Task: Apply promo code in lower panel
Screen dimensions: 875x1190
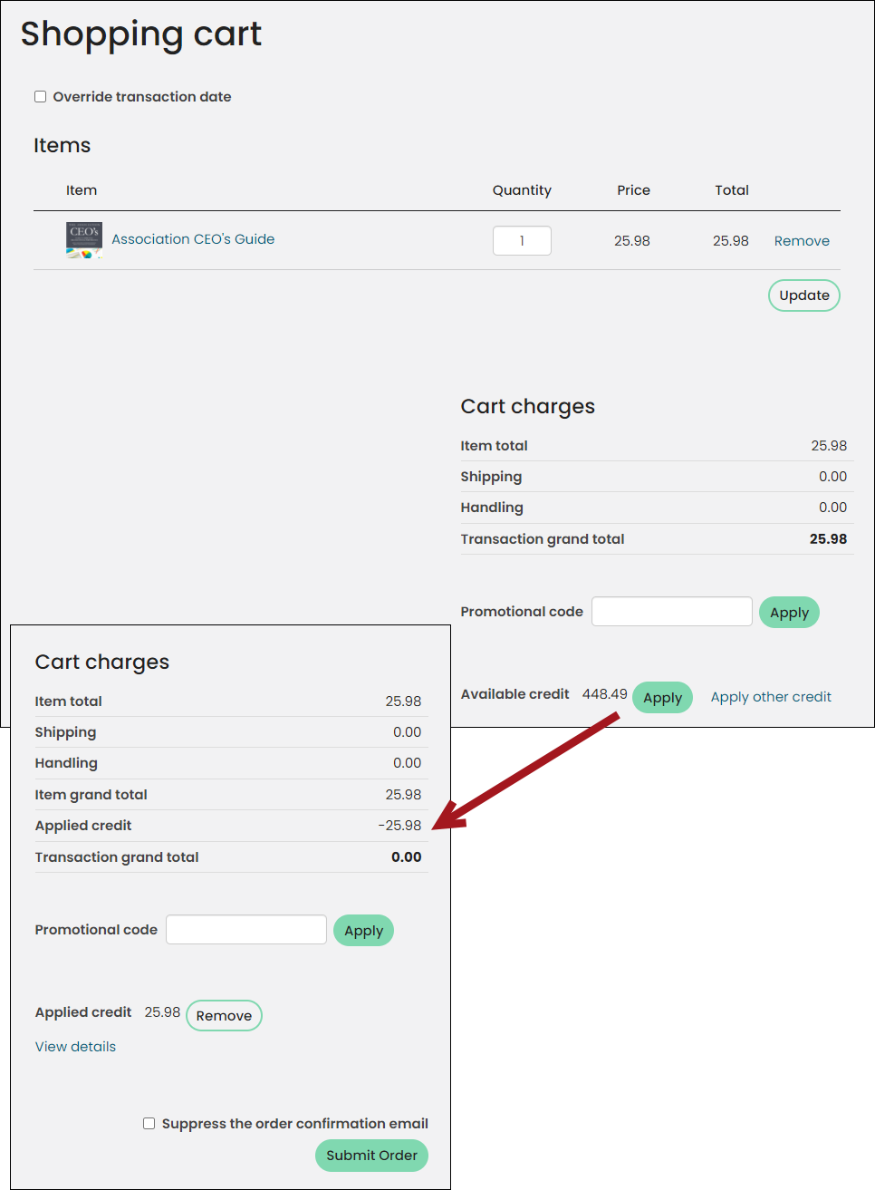Action: [x=363, y=931]
